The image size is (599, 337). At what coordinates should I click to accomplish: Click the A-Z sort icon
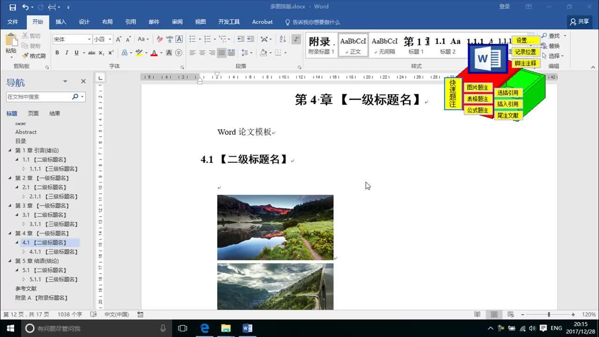coord(283,39)
